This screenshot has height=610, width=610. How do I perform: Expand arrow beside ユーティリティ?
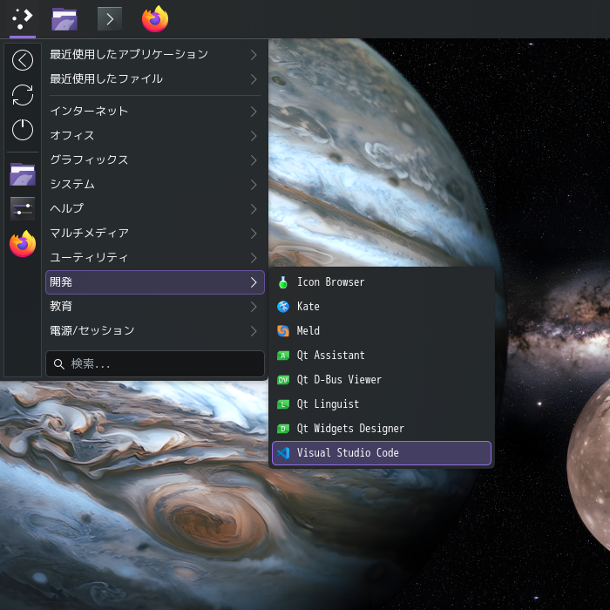pos(254,258)
